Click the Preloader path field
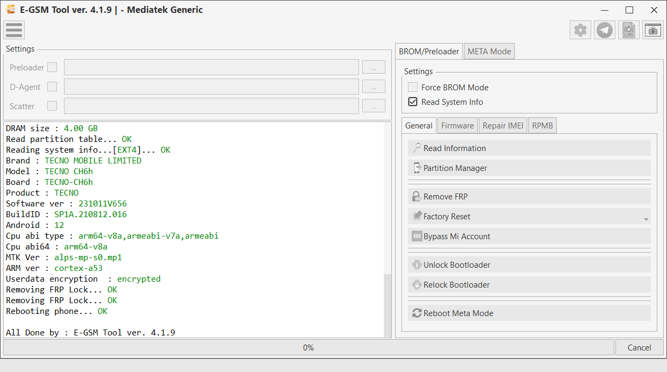Image resolution: width=667 pixels, height=372 pixels. coord(211,67)
